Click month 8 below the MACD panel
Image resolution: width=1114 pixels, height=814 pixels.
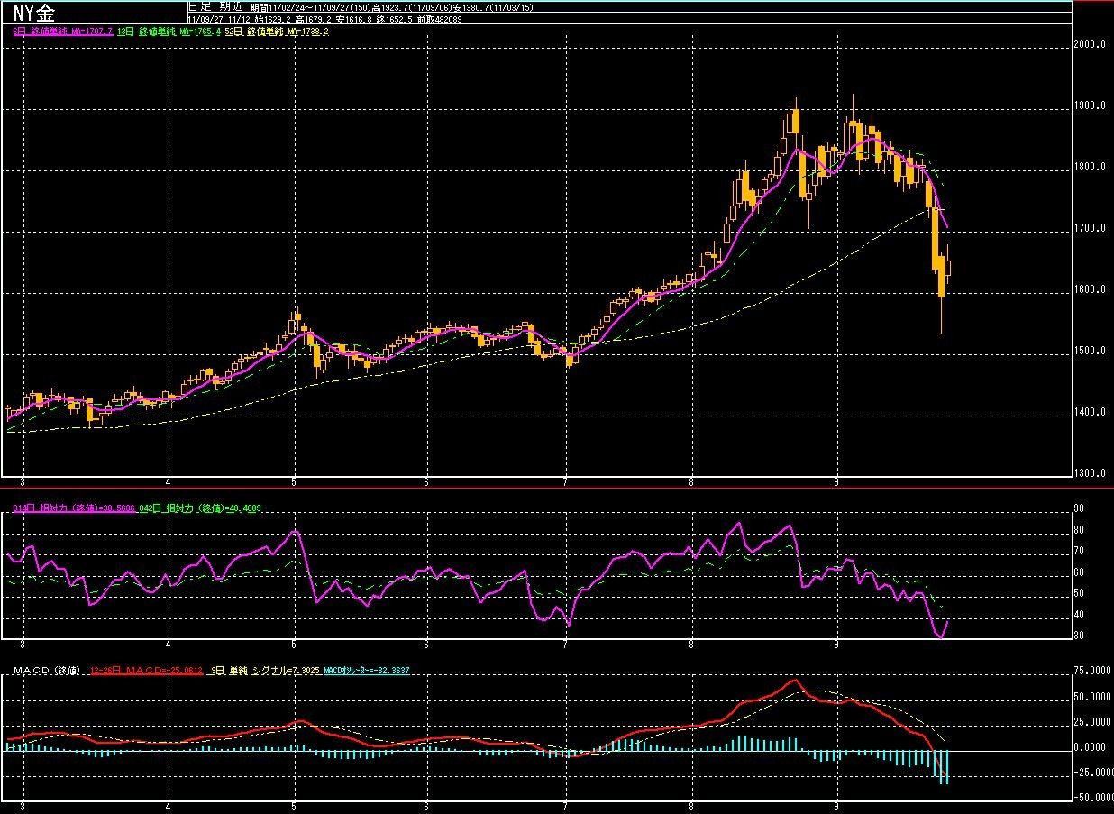[691, 807]
